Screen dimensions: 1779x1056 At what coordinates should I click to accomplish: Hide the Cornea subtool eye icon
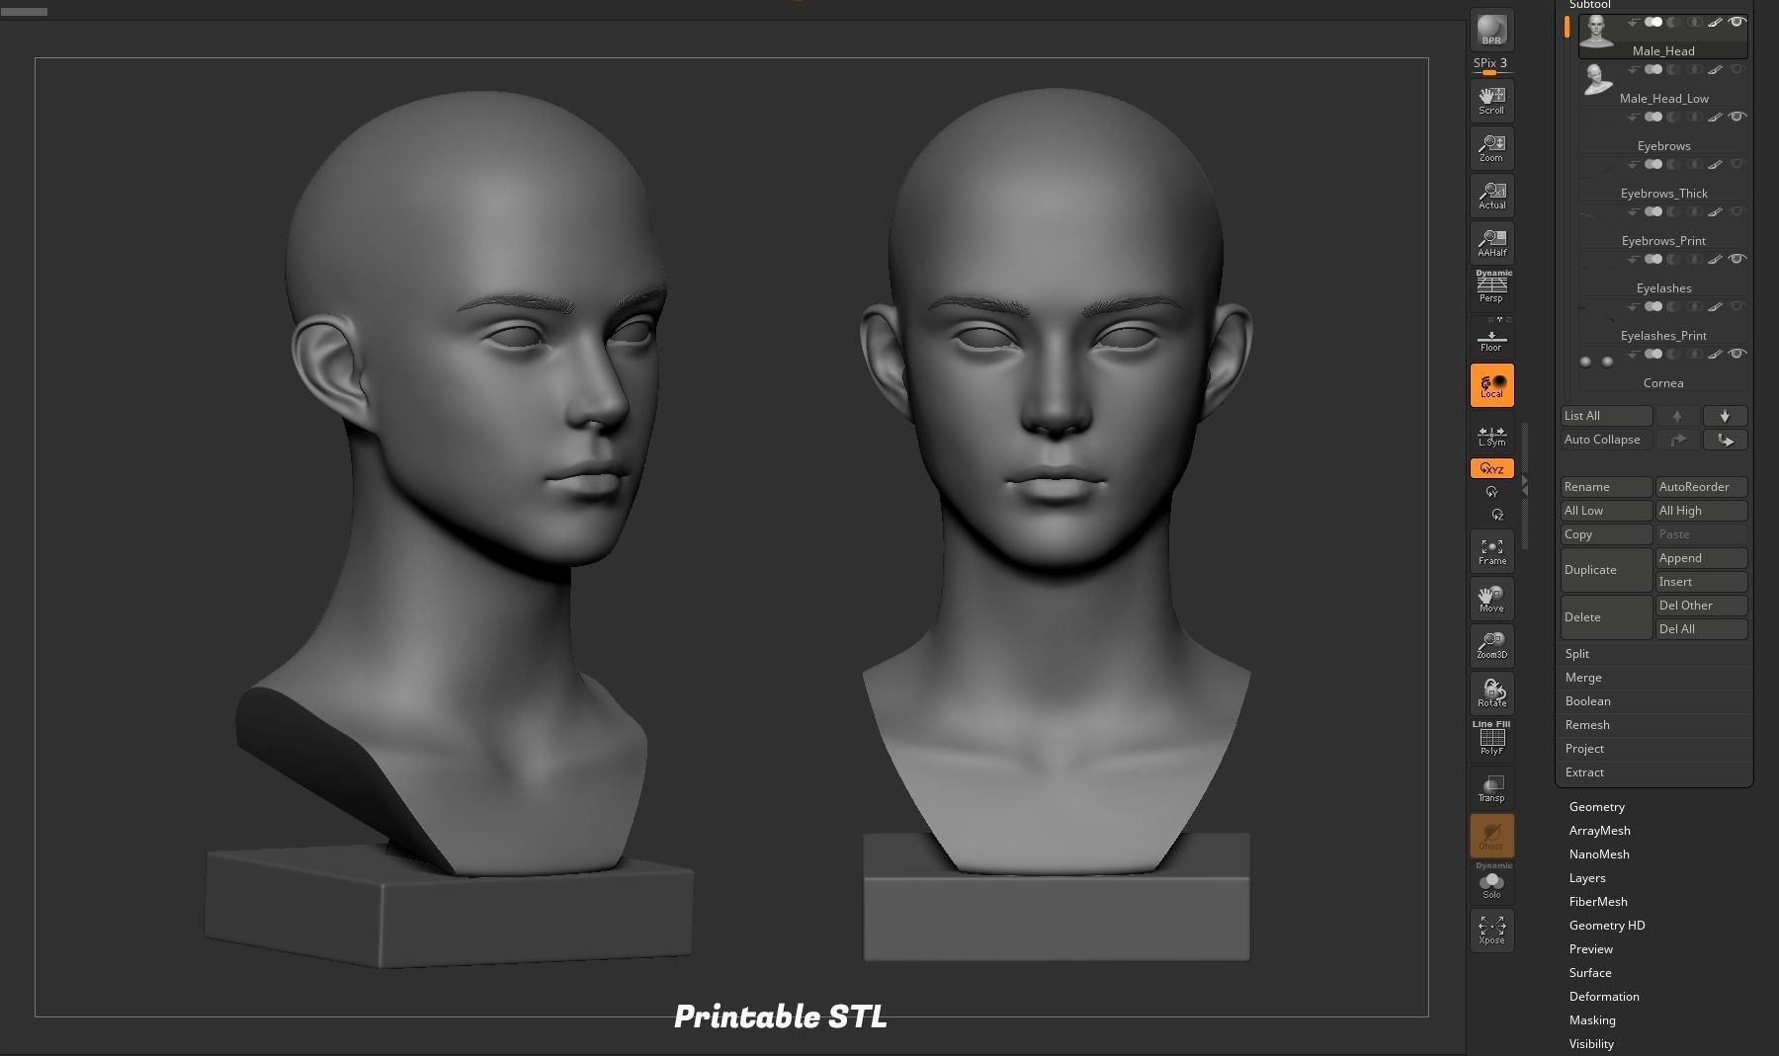click(1737, 354)
